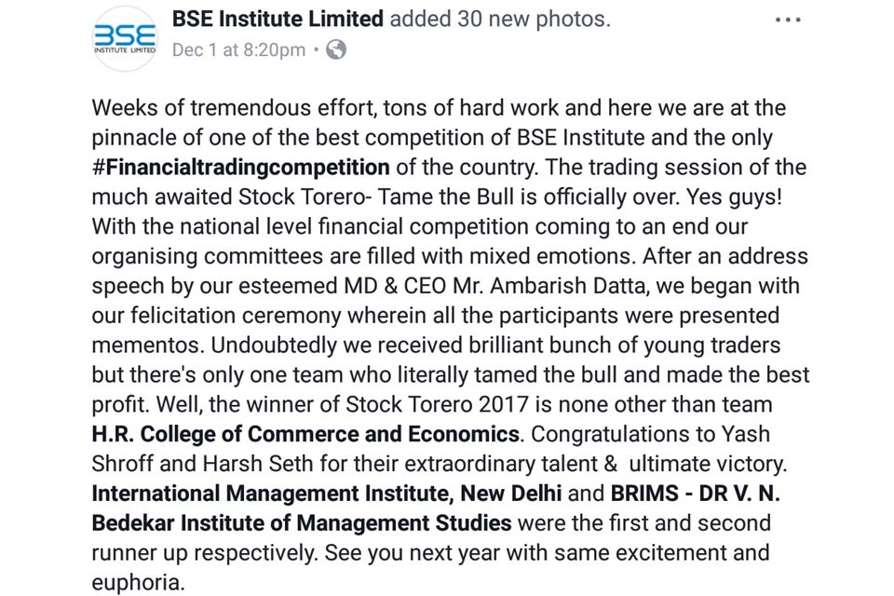Open H.R. College of Commerce and Economics link
The width and height of the screenshot is (894, 596).
(x=305, y=434)
